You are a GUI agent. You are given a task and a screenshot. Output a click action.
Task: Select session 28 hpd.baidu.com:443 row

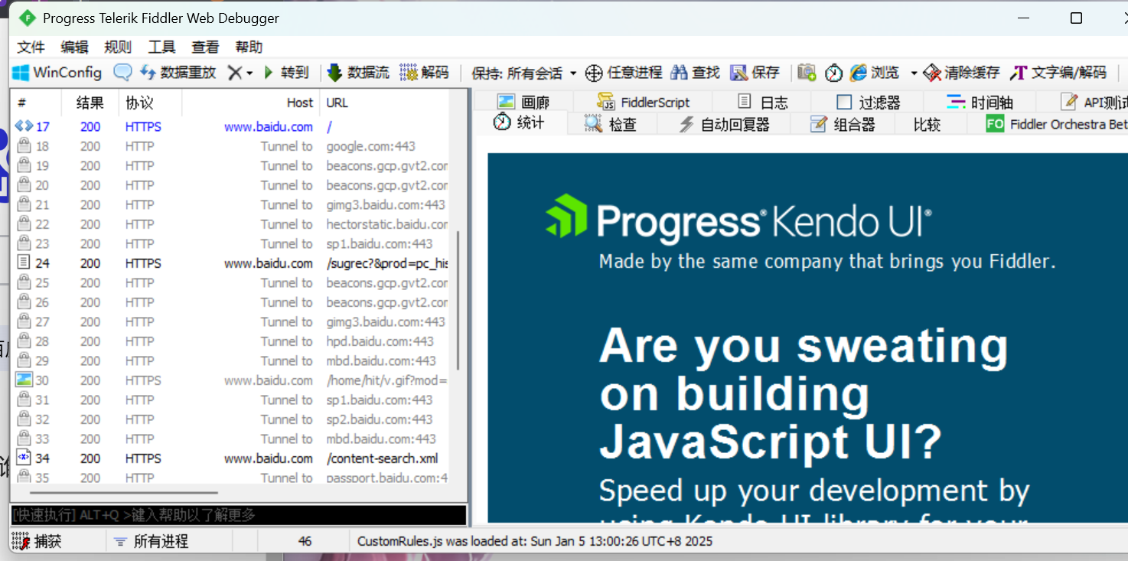pos(231,341)
